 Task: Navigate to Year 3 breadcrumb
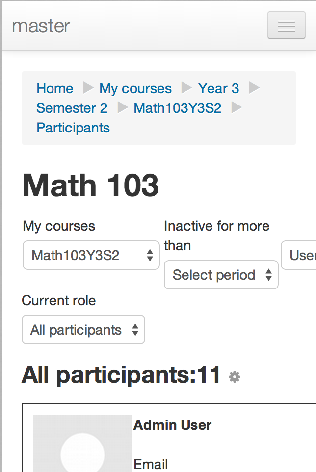tap(218, 88)
